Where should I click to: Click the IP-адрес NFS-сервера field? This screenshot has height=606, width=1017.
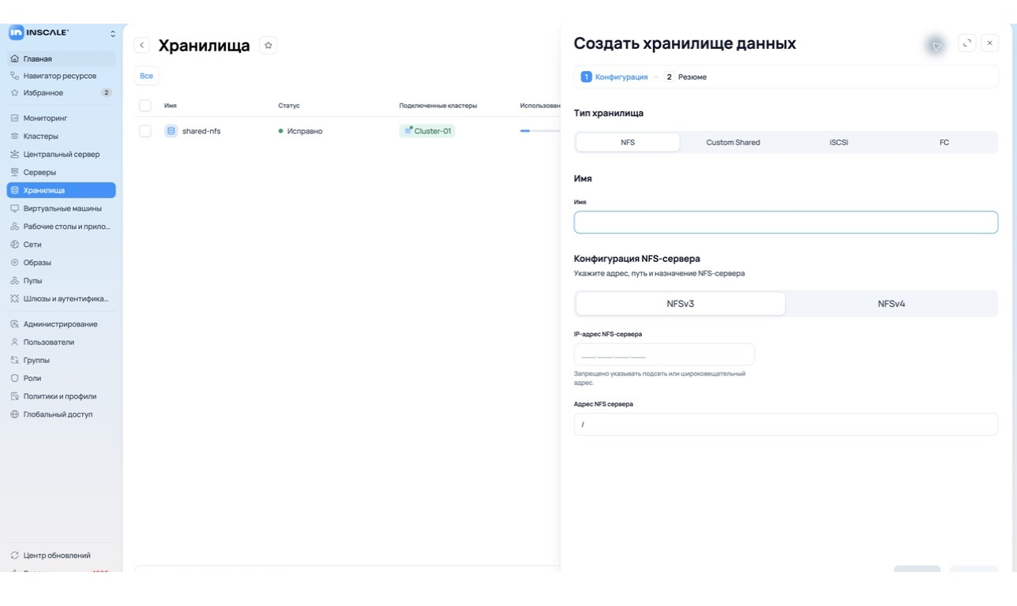tap(664, 354)
